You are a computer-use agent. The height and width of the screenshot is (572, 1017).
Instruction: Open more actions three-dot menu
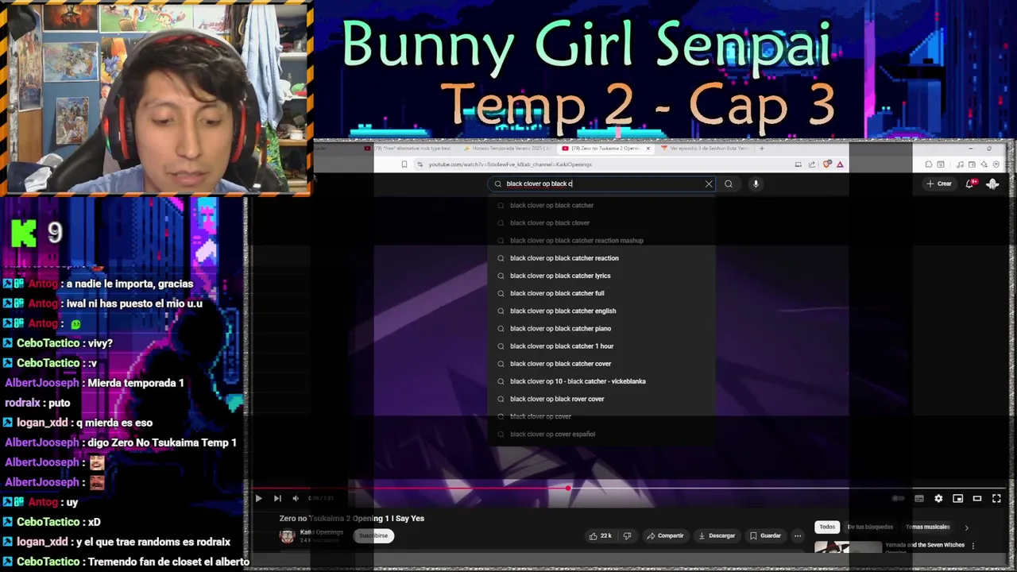798,535
